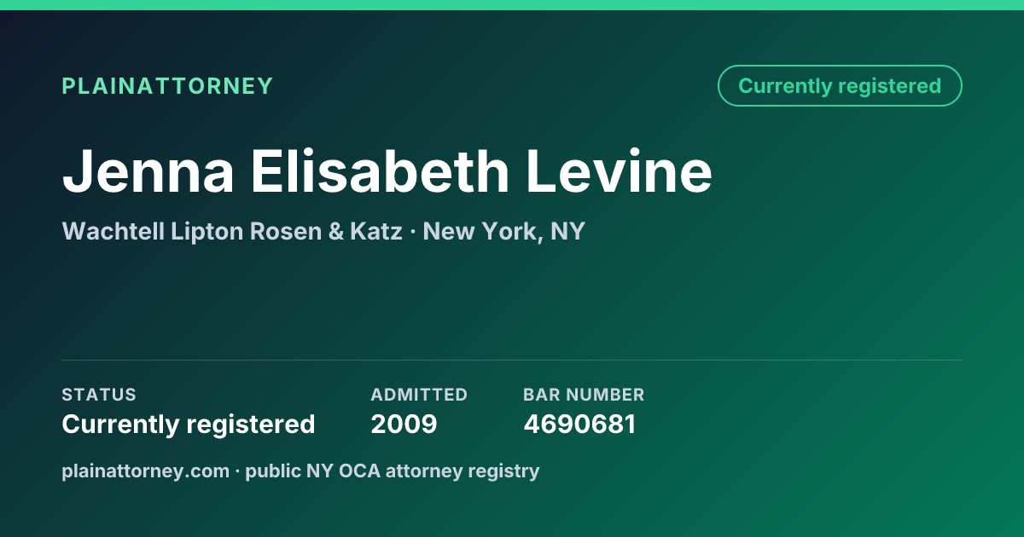1024x537 pixels.
Task: Select bar number 4690681
Action: 579,424
